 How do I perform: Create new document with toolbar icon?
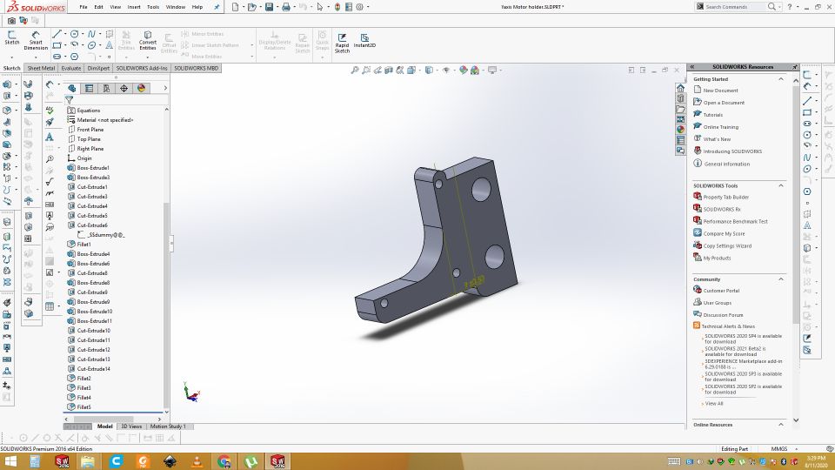[236, 7]
